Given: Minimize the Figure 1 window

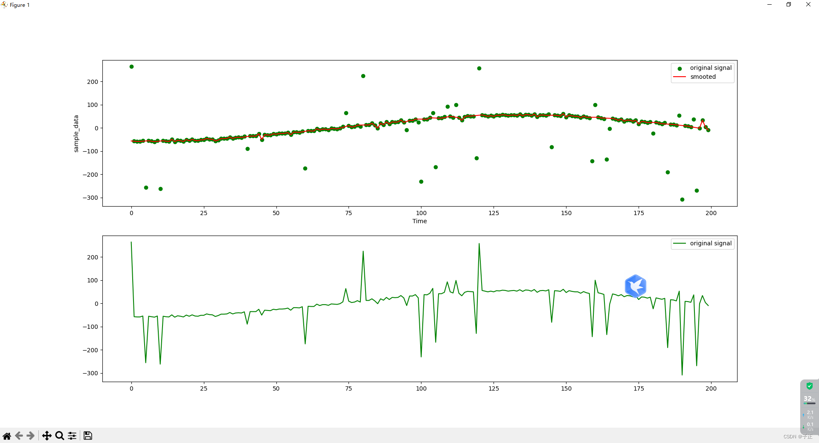Looking at the screenshot, I should point(770,5).
